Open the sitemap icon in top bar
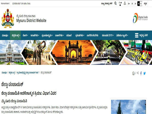 [x=124, y=4]
